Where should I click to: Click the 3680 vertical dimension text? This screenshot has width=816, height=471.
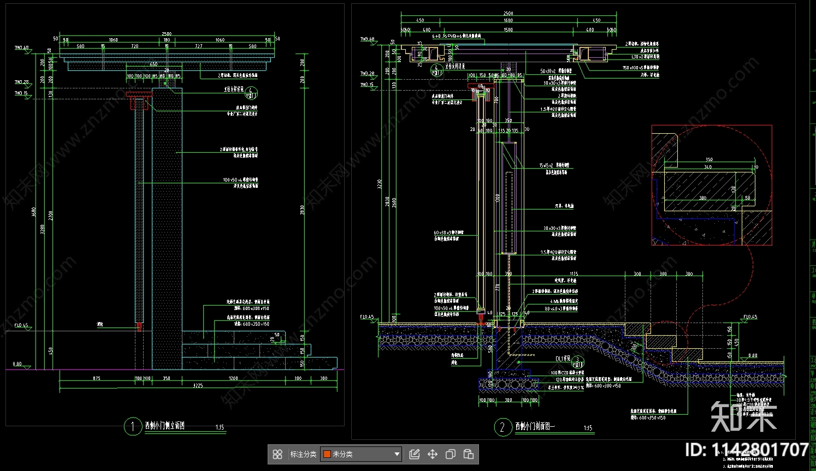34,211
